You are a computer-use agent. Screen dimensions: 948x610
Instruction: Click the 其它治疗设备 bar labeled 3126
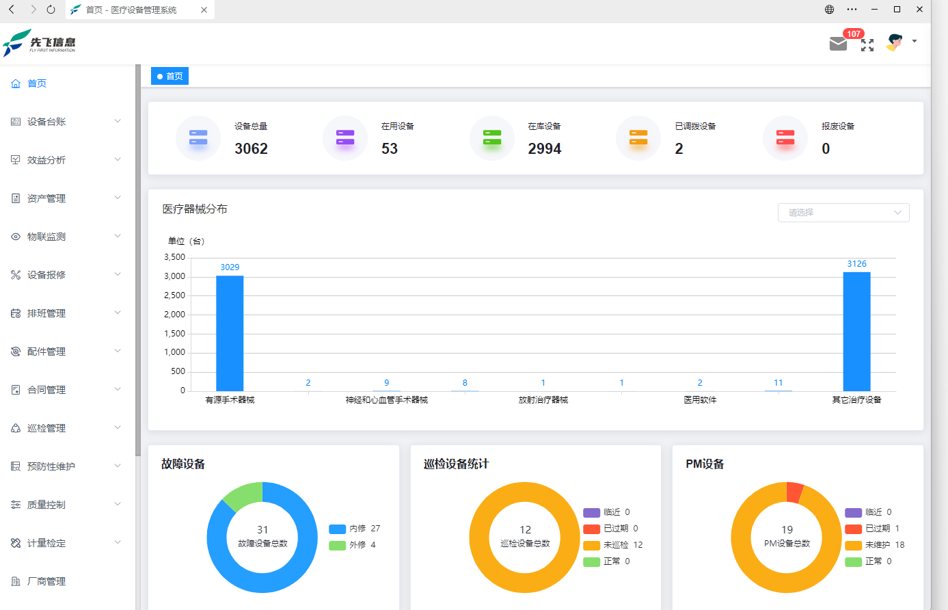point(856,332)
